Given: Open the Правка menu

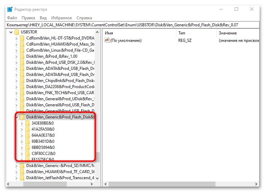Looking at the screenshot, I should pyautogui.click(x=28, y=18).
